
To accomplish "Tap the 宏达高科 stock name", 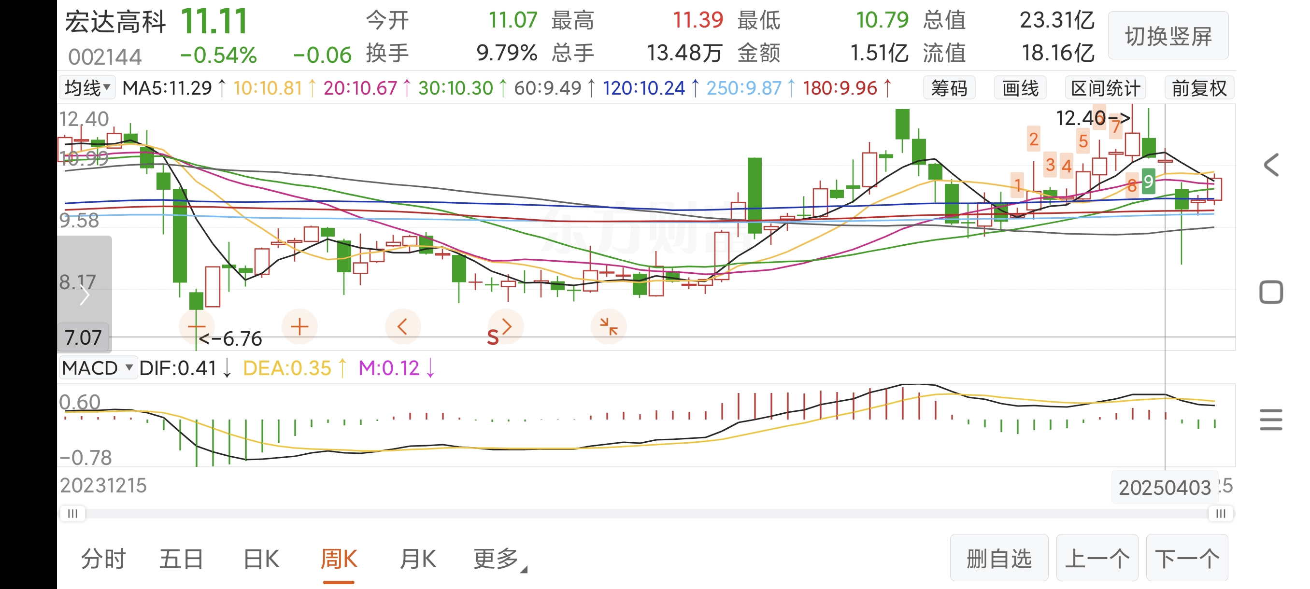I will 116,22.
